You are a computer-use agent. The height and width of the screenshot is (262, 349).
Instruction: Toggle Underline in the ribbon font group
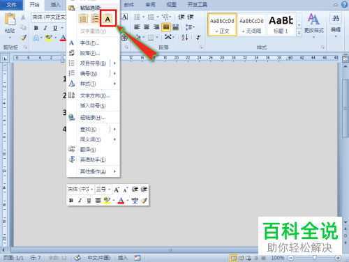(x=55, y=28)
